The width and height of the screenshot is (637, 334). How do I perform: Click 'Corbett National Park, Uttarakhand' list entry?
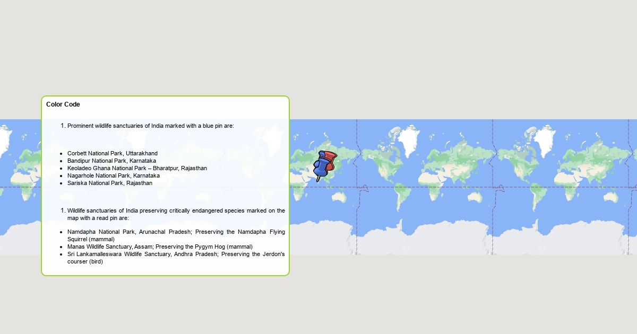tap(113, 153)
